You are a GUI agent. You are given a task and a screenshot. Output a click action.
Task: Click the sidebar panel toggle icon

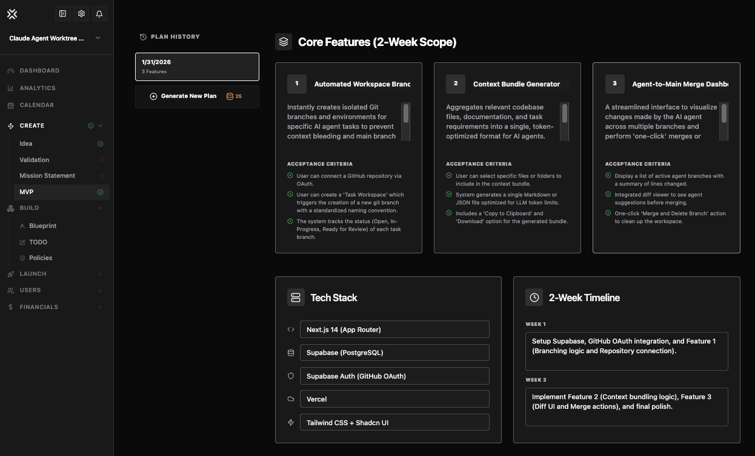(62, 13)
